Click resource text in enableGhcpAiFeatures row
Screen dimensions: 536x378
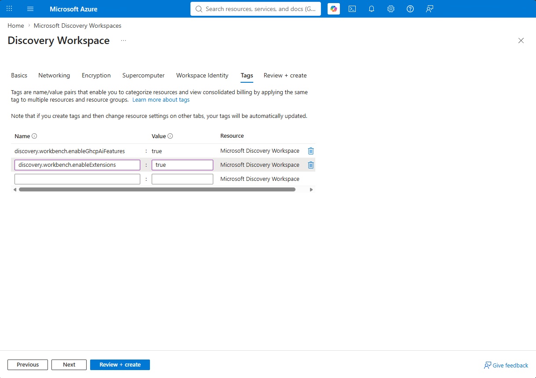260,151
